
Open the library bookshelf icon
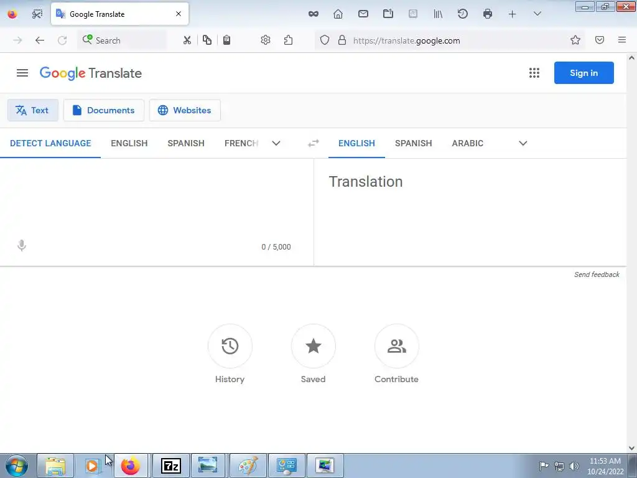pos(438,14)
